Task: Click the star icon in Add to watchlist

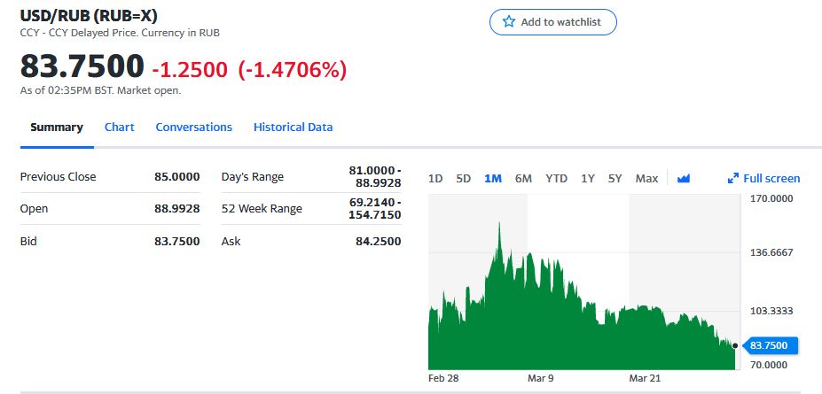Action: pos(509,22)
